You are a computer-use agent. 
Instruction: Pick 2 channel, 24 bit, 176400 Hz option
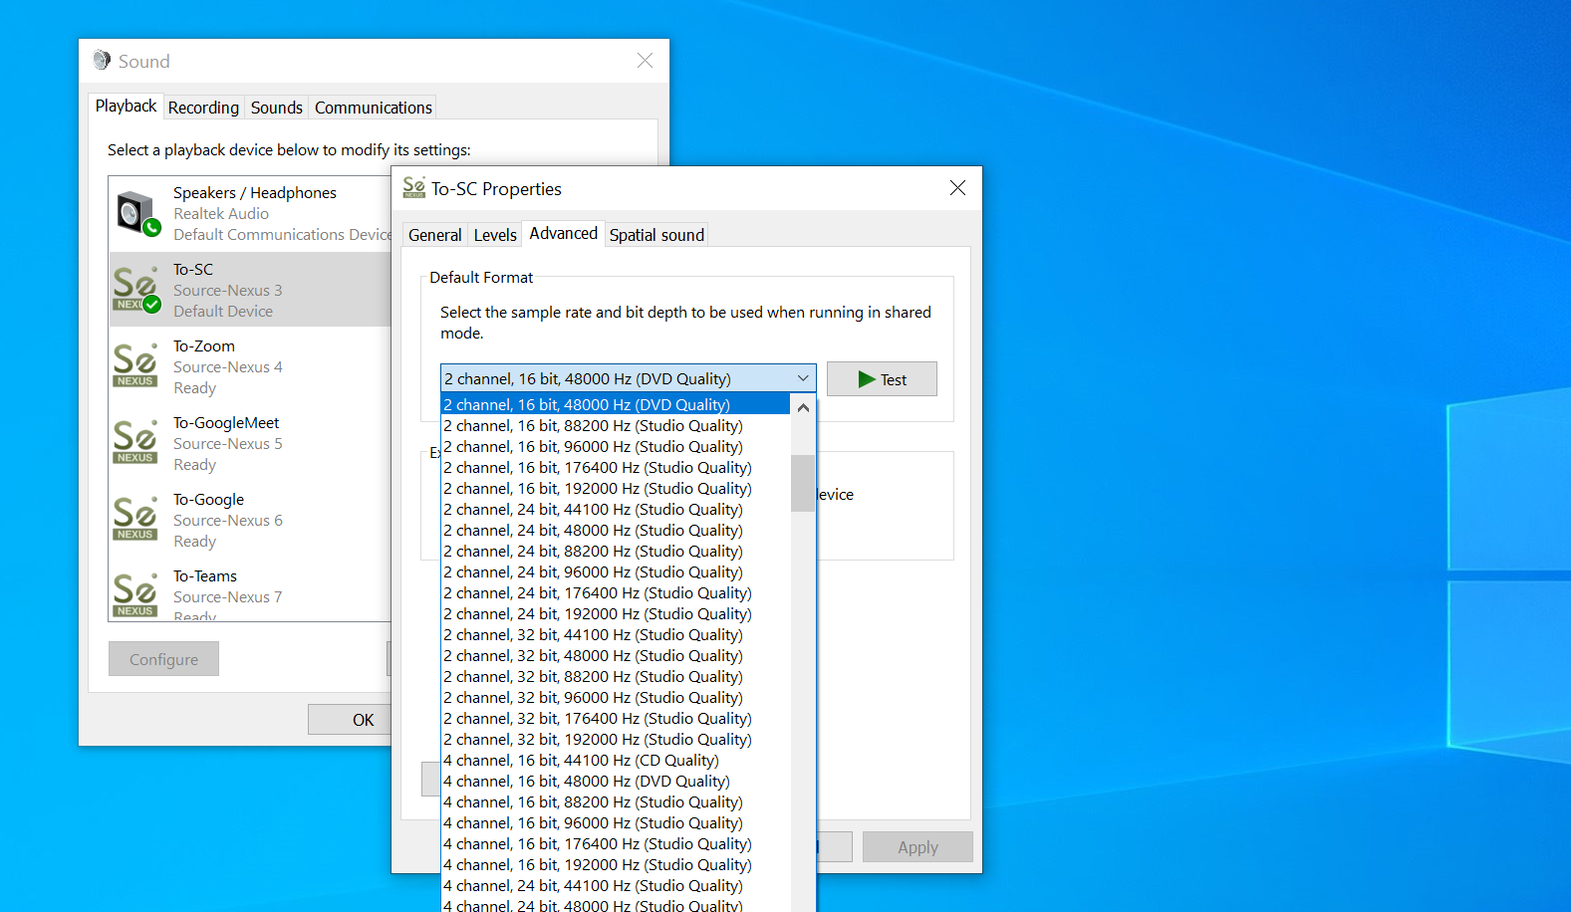point(616,592)
